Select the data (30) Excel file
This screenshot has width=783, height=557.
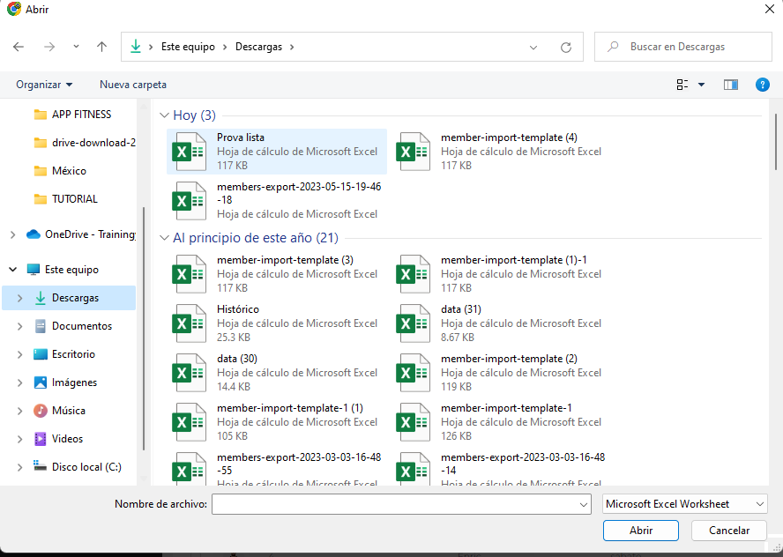point(277,373)
